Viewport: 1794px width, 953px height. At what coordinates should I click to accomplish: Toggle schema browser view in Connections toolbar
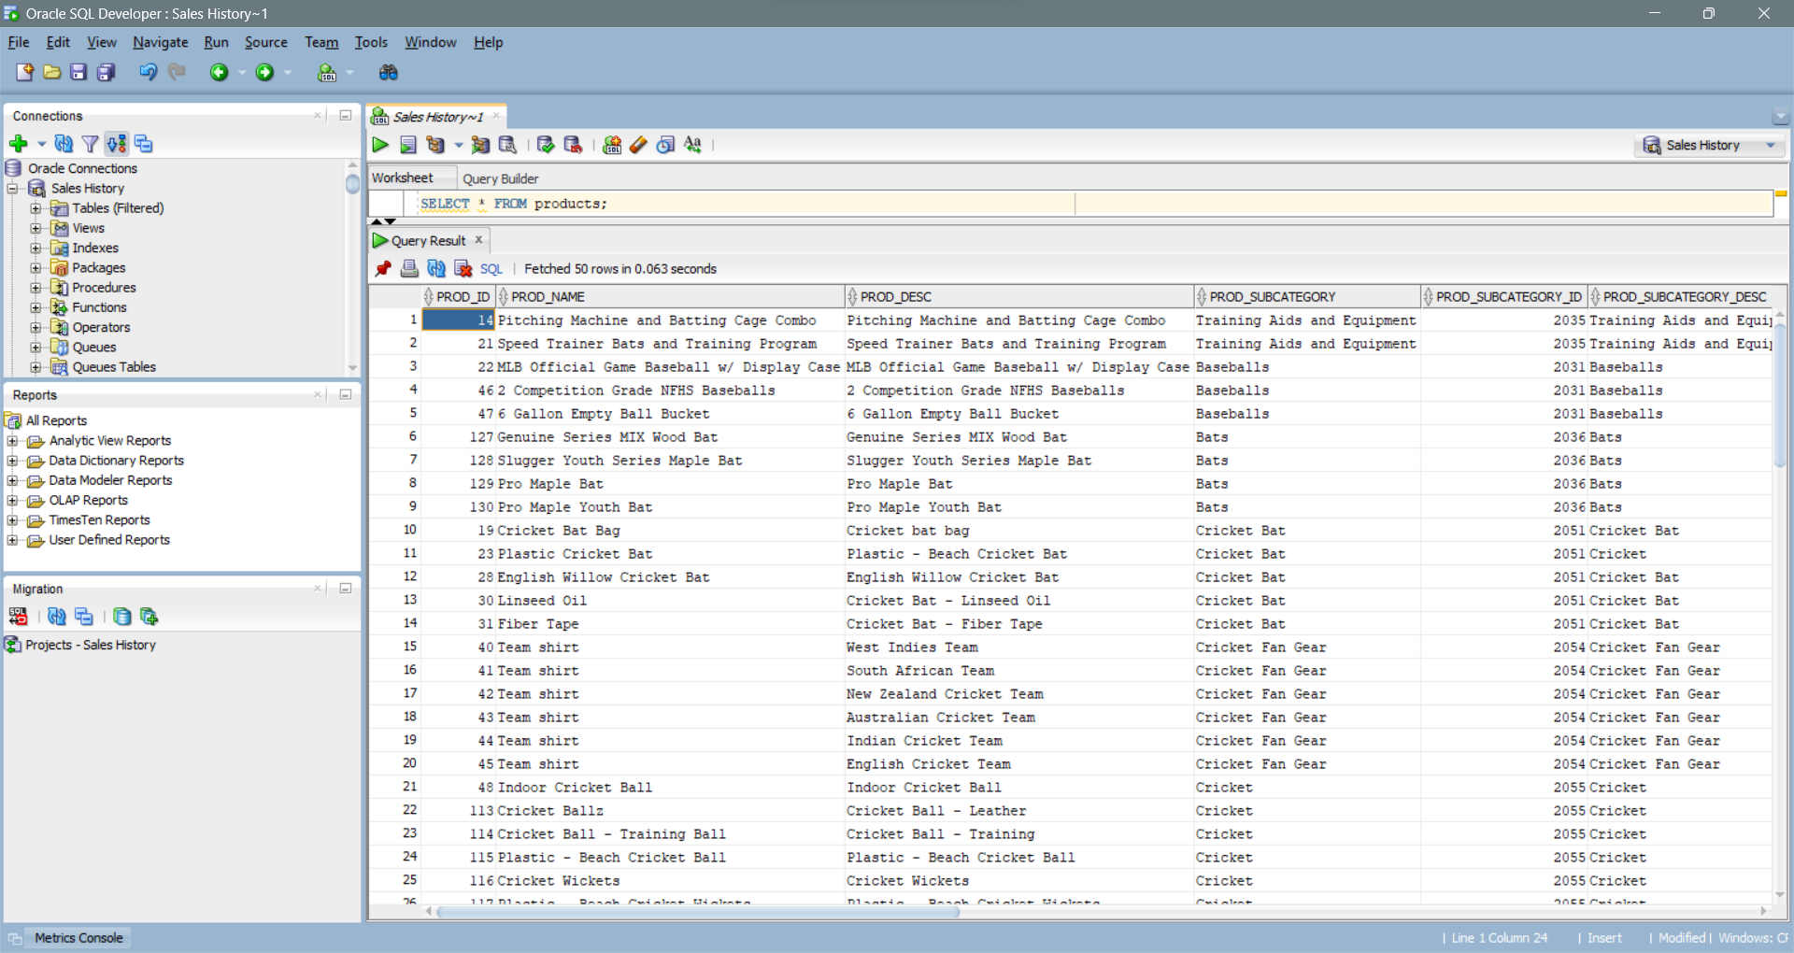point(116,143)
